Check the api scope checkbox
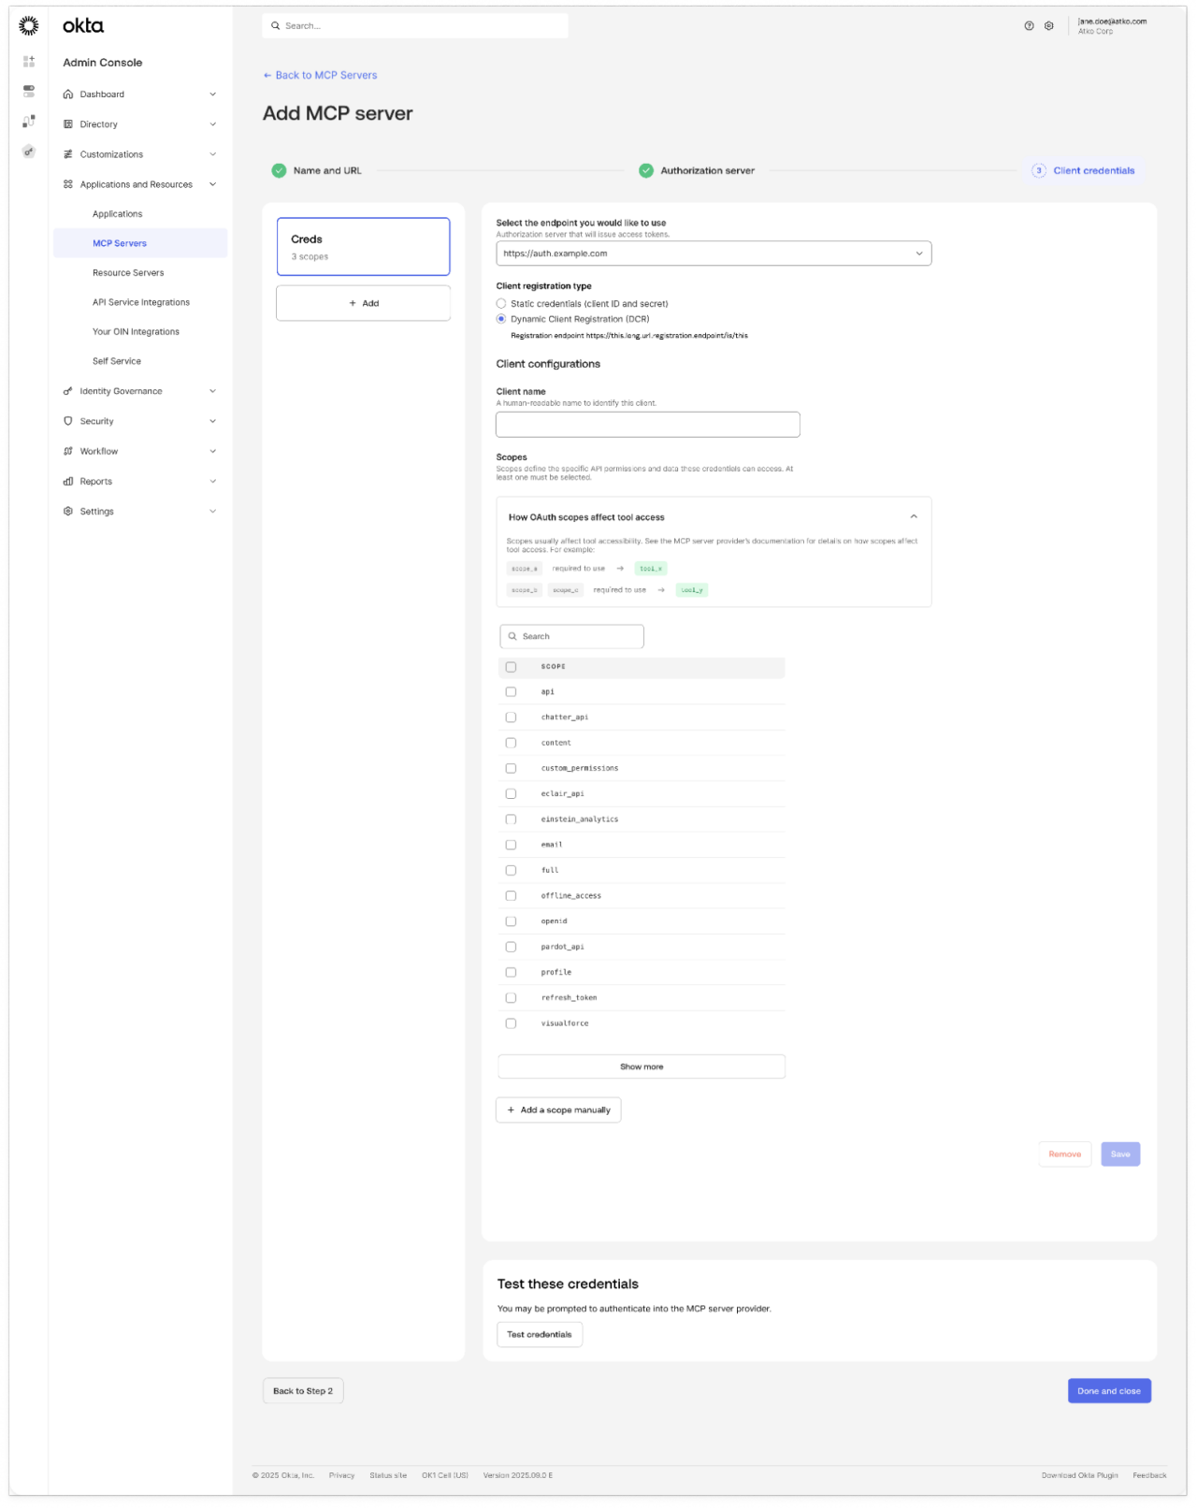 pos(511,692)
